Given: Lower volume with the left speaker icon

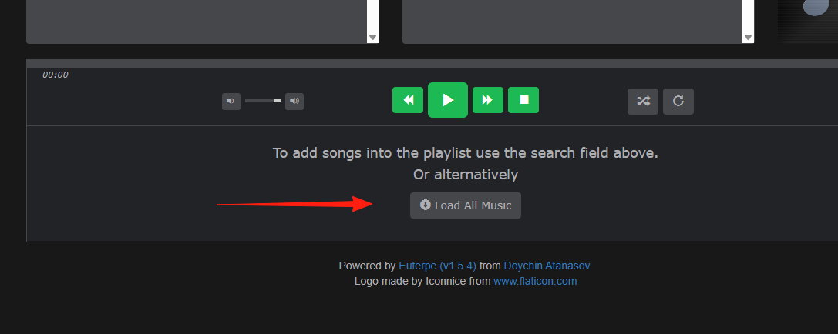Looking at the screenshot, I should click(231, 102).
